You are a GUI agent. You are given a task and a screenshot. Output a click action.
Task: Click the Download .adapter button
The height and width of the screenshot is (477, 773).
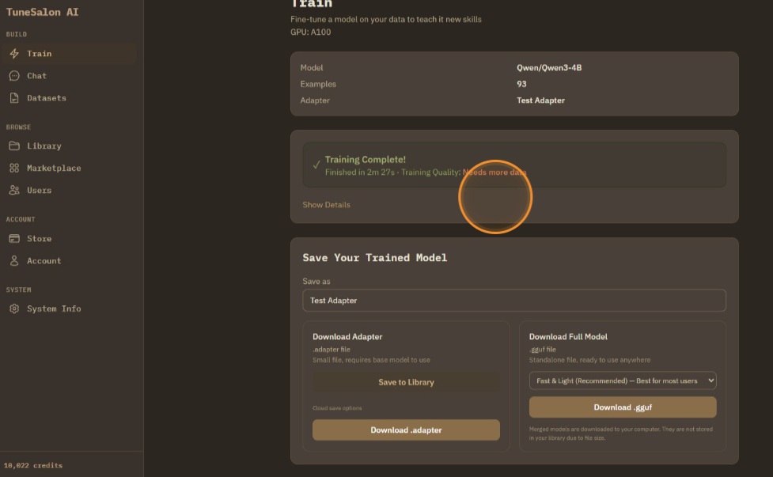pos(406,430)
